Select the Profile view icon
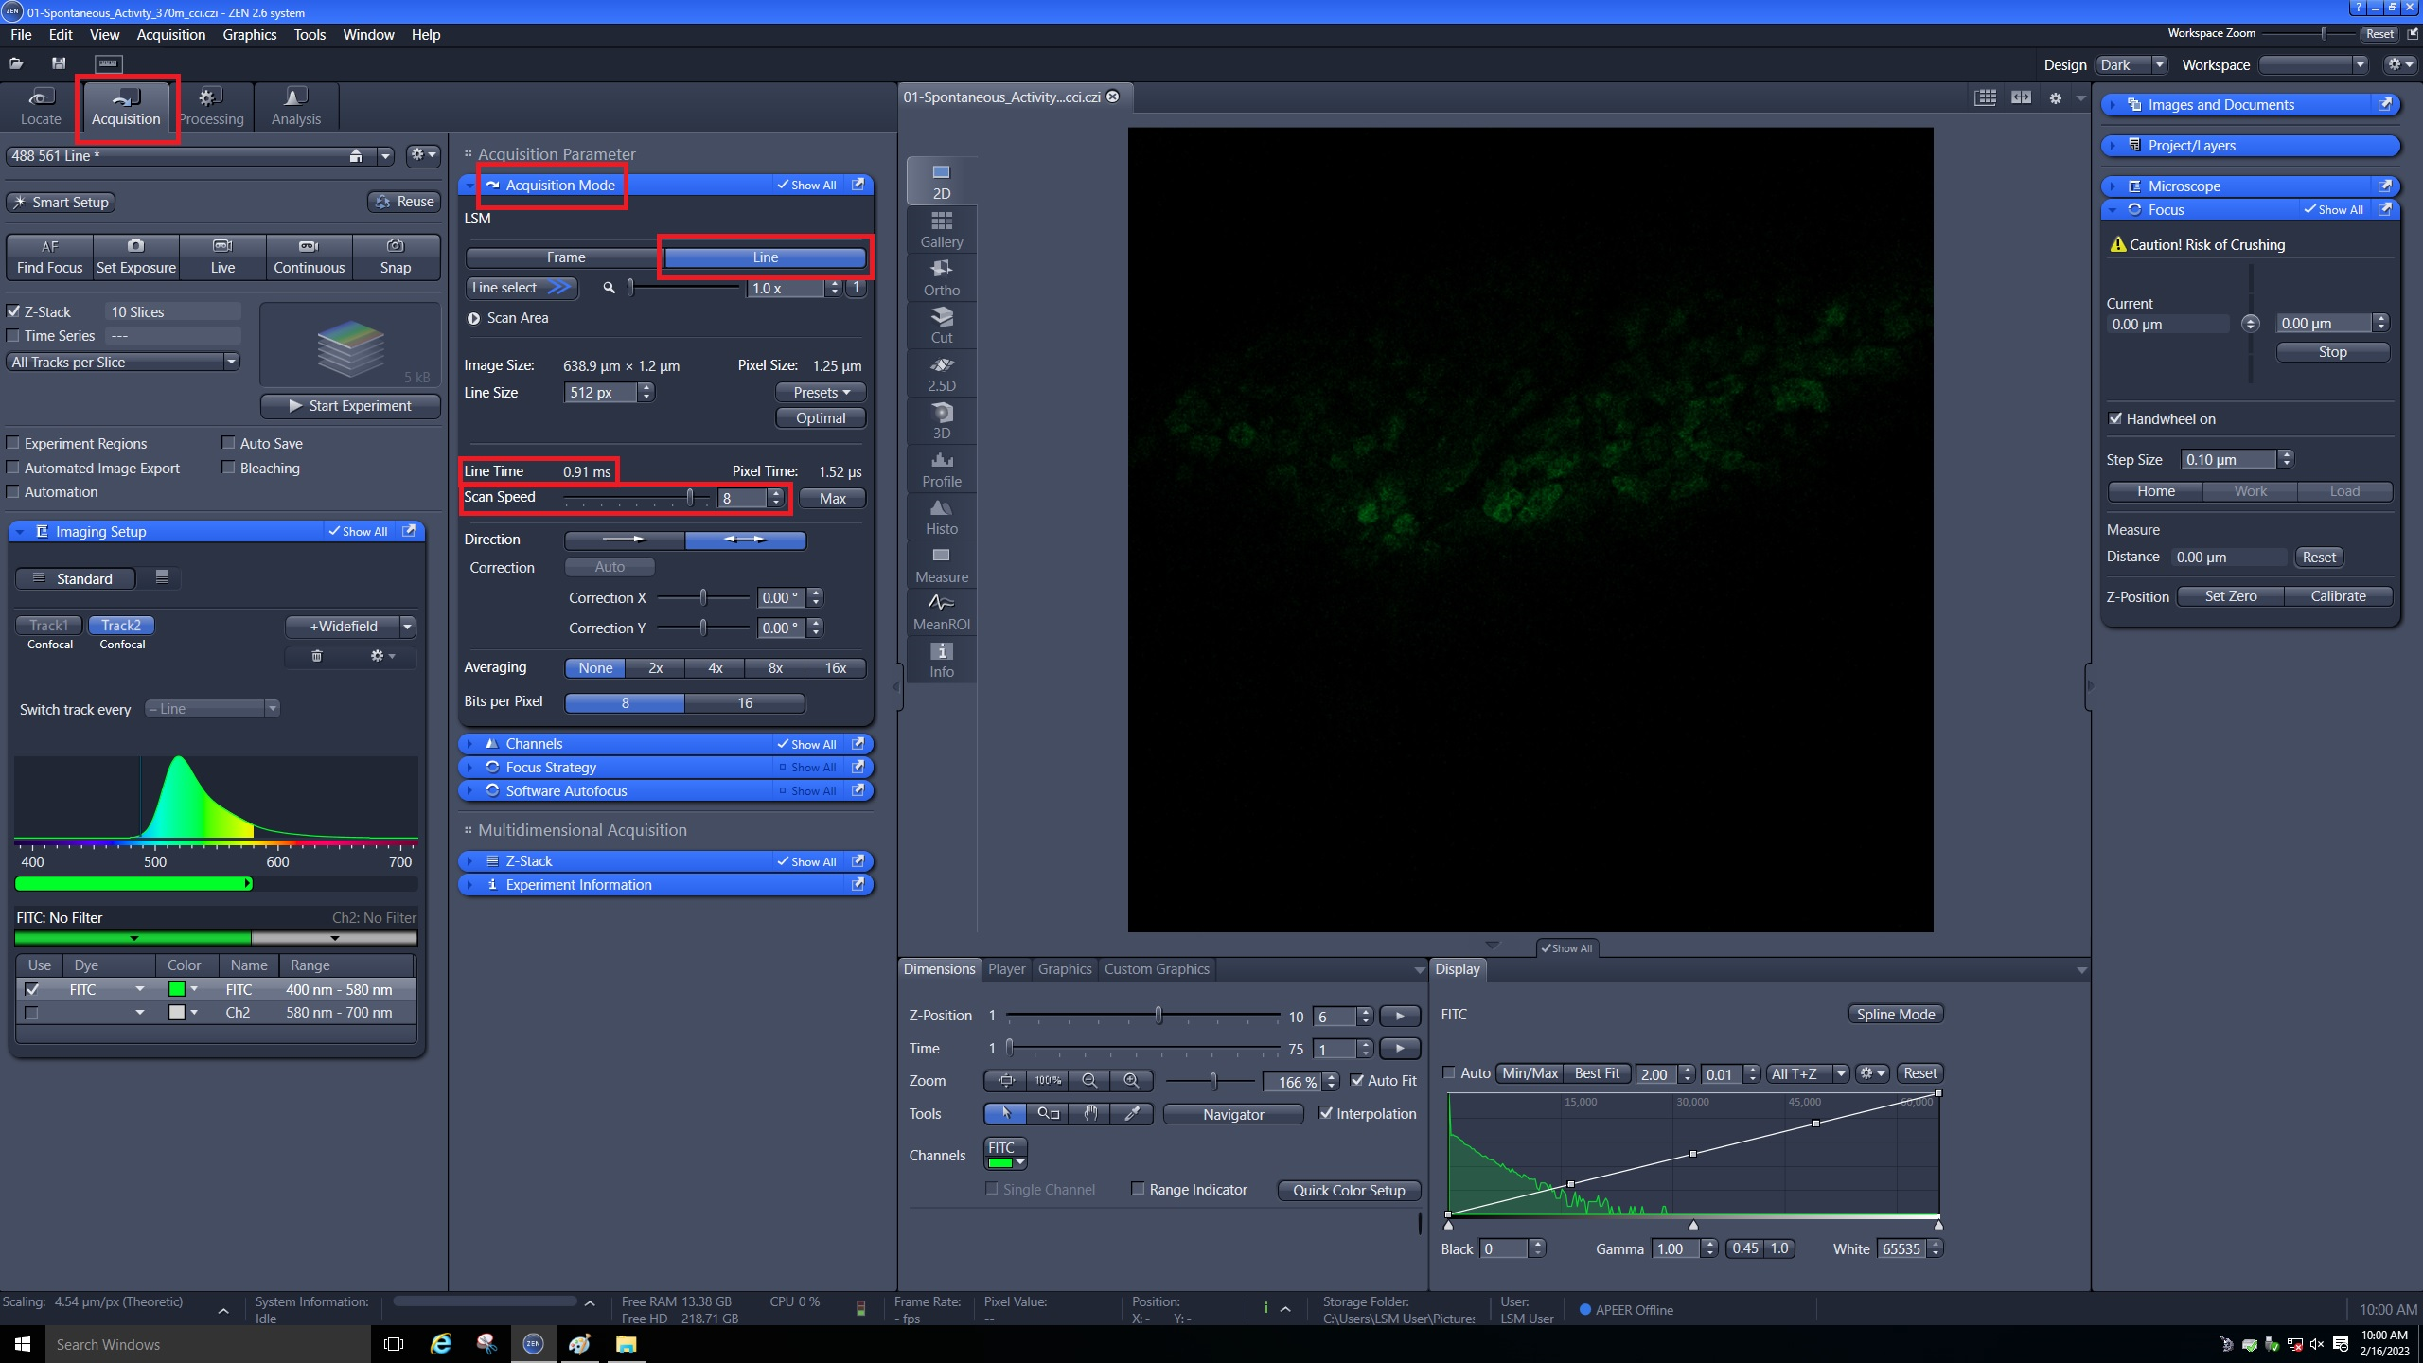Viewport: 2423px width, 1363px height. tap(941, 469)
